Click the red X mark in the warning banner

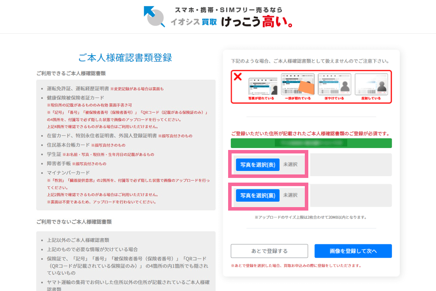point(237,77)
